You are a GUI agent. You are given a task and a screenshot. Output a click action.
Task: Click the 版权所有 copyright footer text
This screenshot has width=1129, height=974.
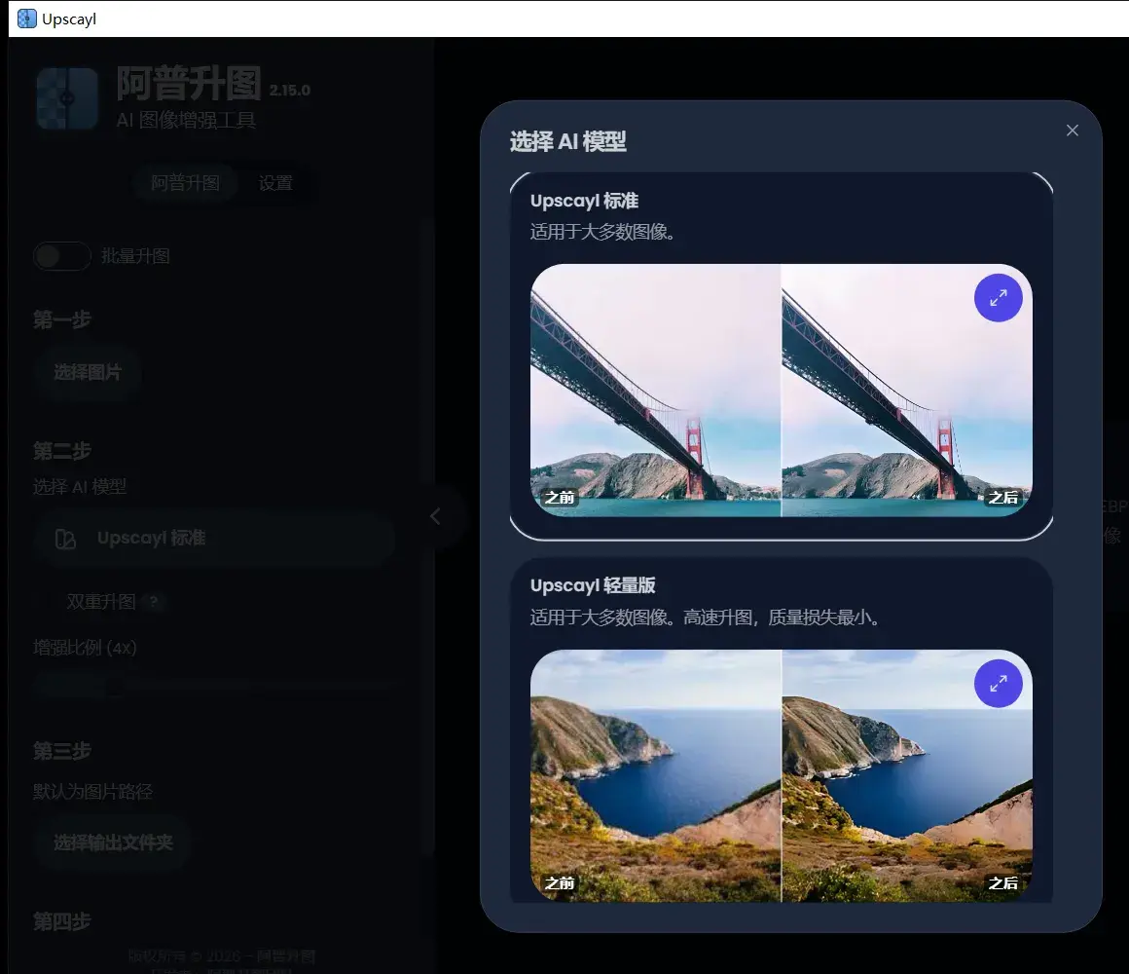click(222, 956)
